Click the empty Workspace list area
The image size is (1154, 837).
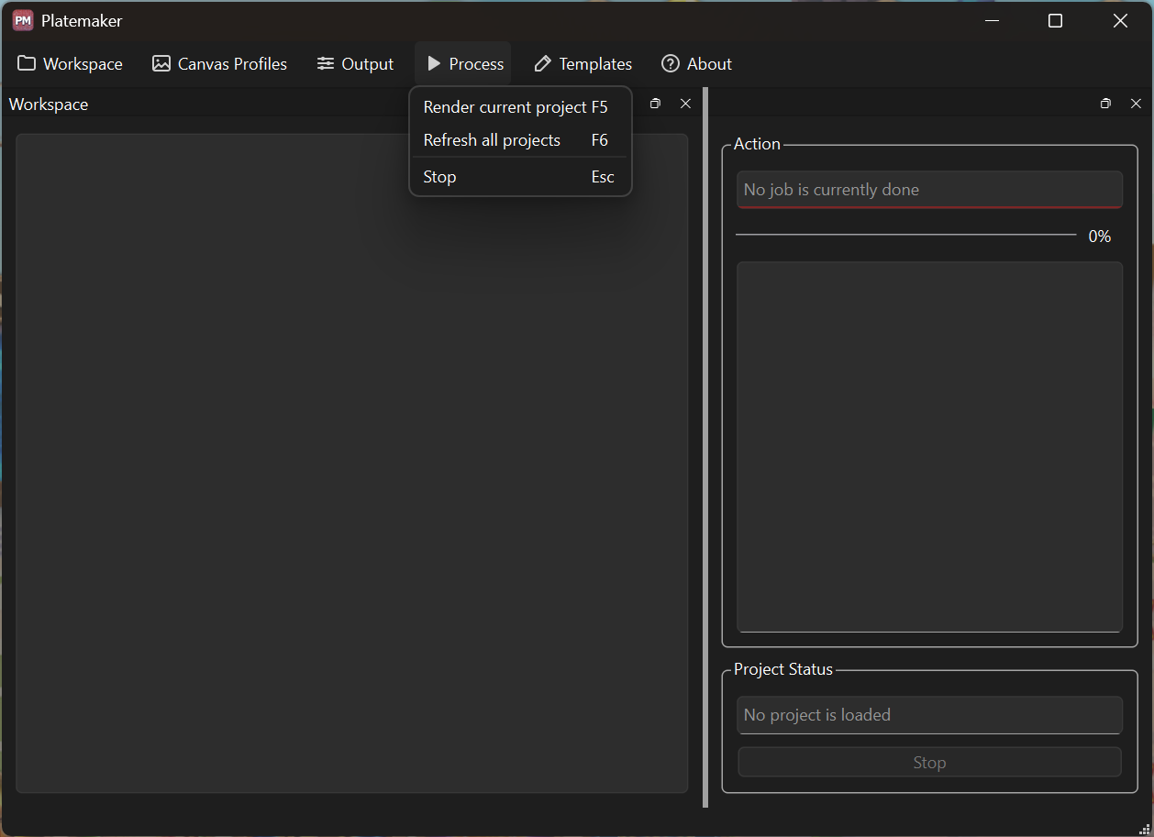pos(351,464)
